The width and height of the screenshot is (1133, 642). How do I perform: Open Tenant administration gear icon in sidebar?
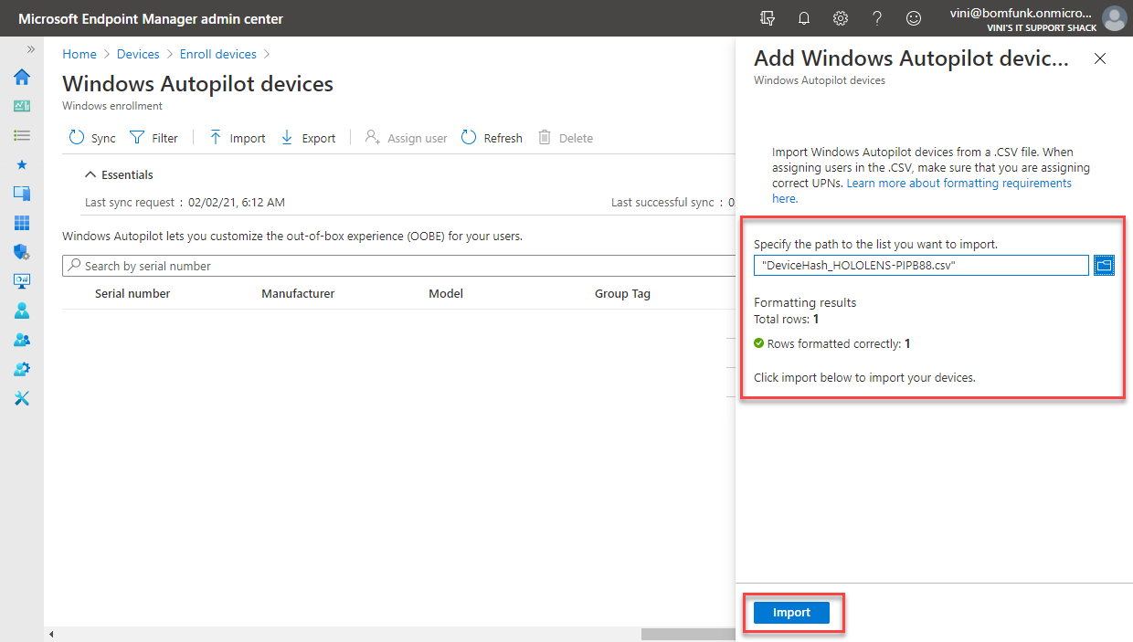tap(22, 369)
